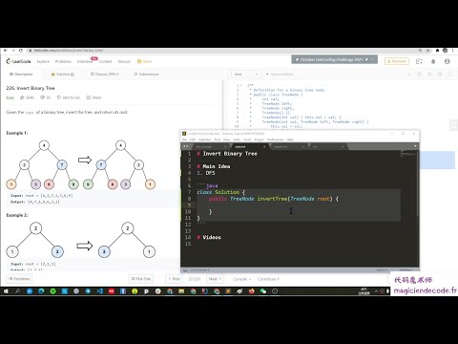Open the Contest page in LeetCode navbar

105,61
